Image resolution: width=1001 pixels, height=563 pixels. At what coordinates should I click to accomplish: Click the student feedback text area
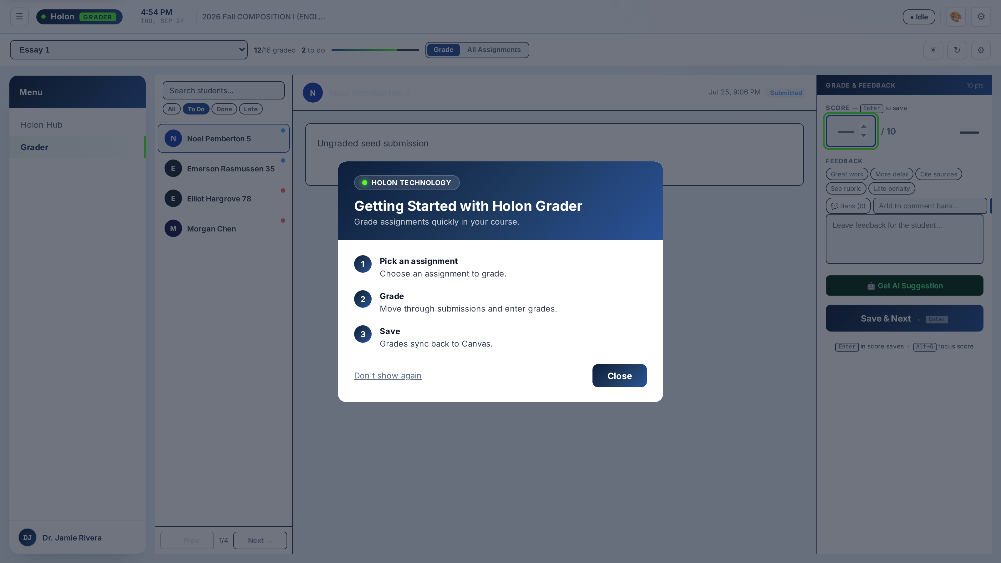pos(904,239)
